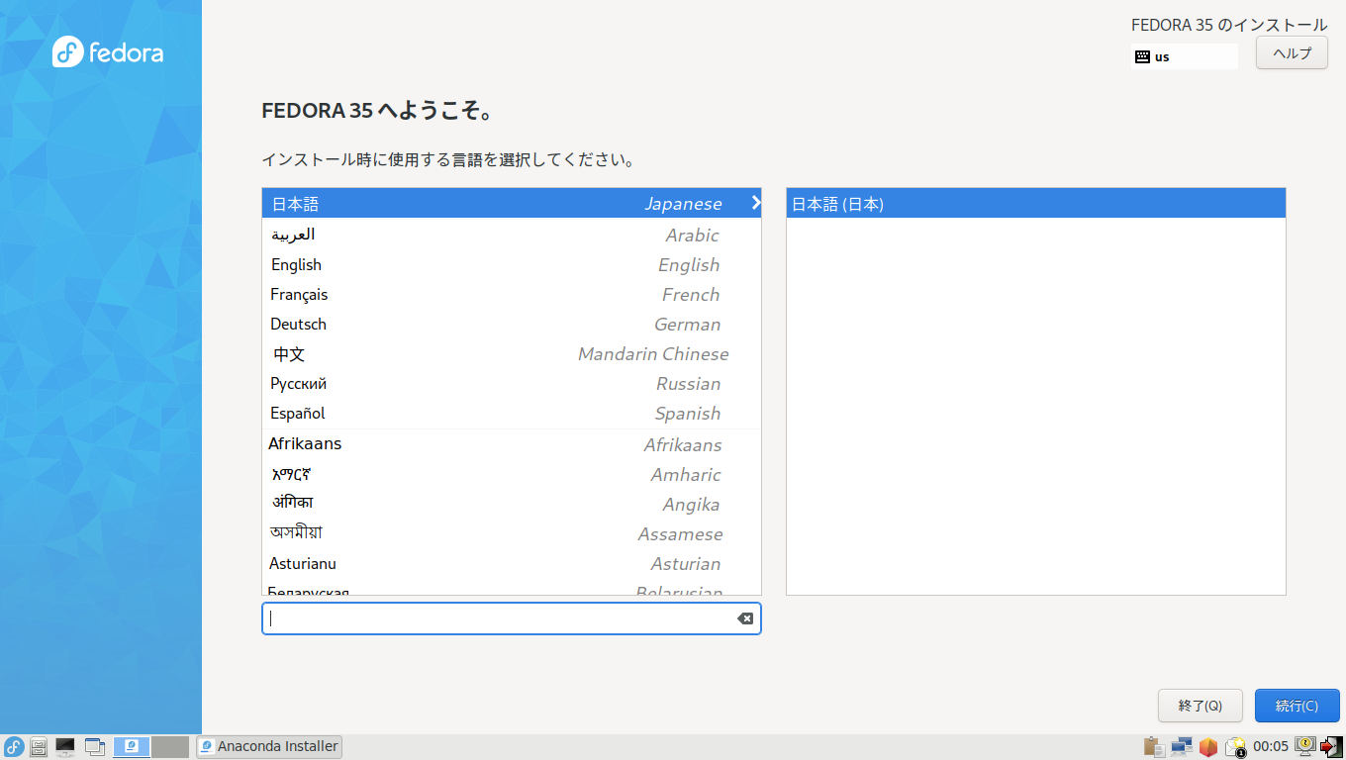Click the orange hexagon tray icon
This screenshot has height=760, width=1346.
click(1207, 747)
